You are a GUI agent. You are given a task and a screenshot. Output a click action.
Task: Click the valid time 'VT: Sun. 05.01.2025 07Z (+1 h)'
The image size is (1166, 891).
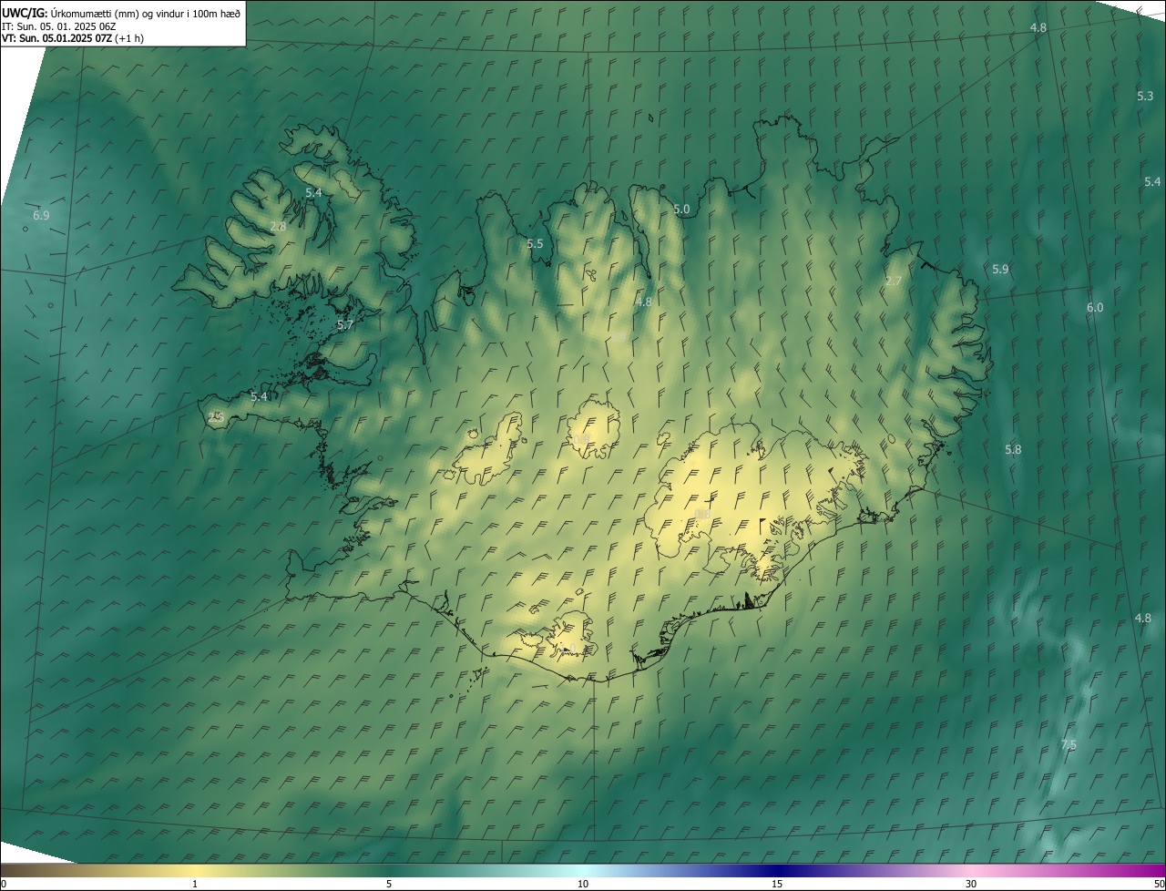coord(73,38)
